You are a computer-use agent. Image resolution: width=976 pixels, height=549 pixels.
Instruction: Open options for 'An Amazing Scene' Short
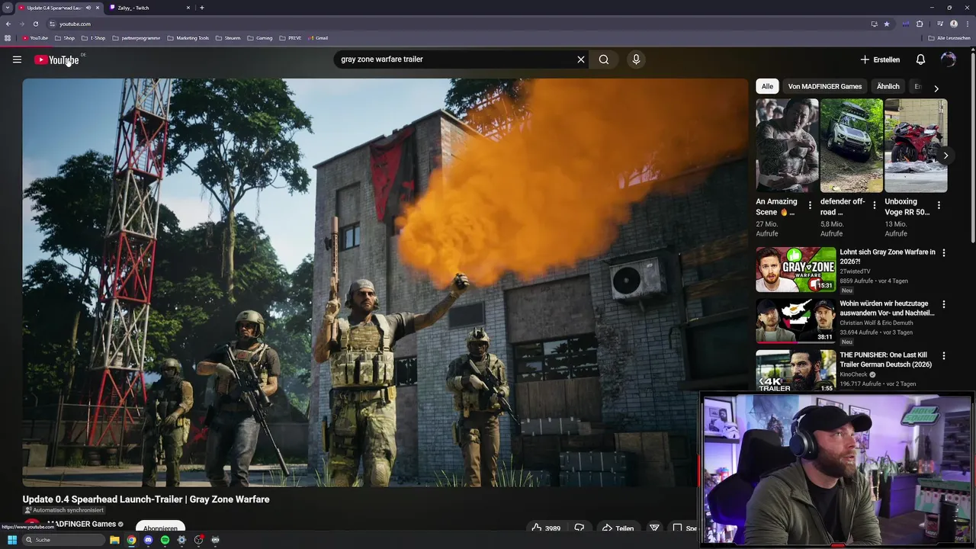click(x=810, y=205)
